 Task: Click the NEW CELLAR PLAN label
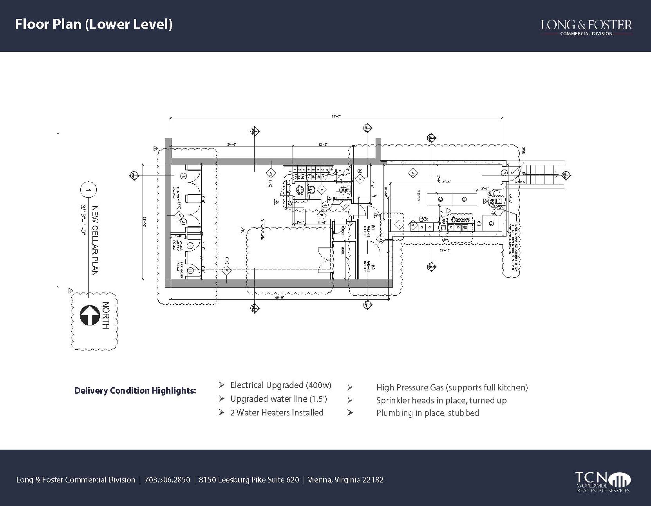click(x=95, y=240)
